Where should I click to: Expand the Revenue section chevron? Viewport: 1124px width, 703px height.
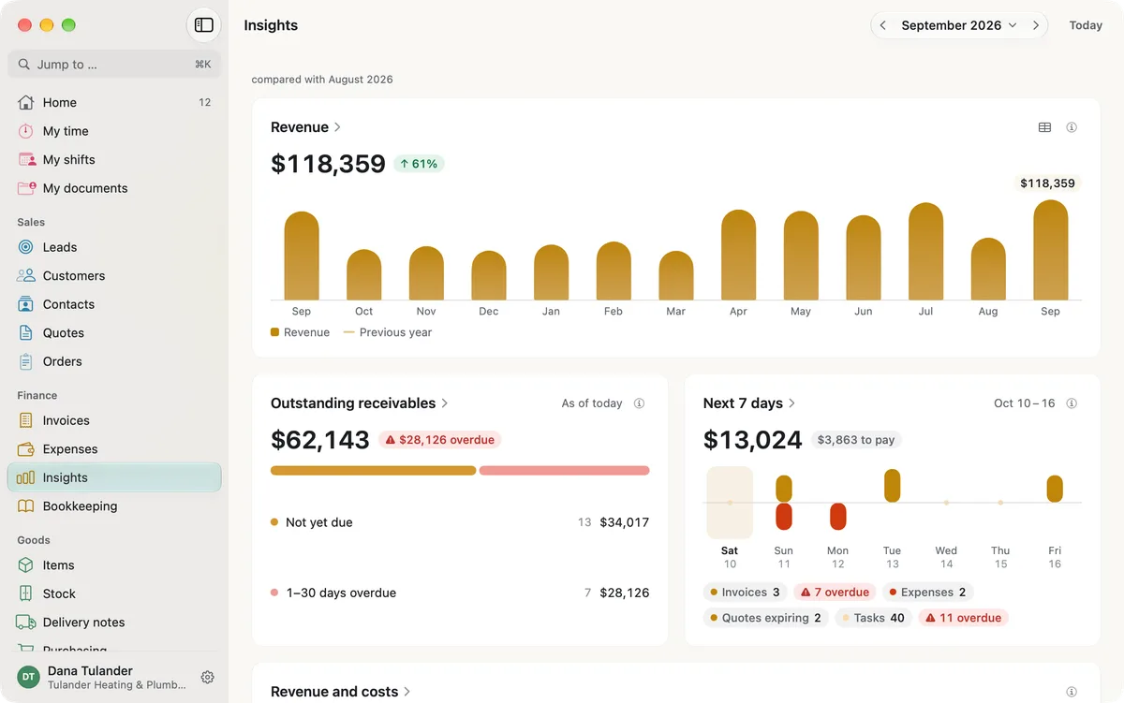337,127
